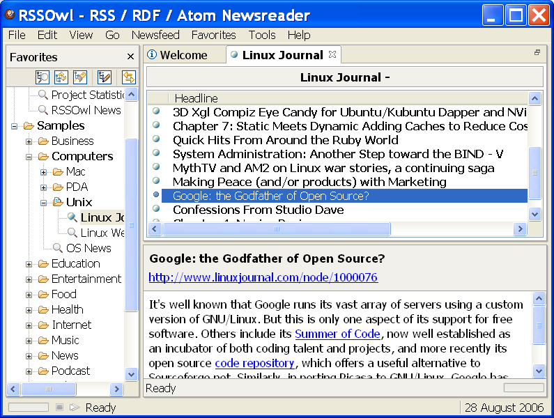Click the status bullet of Quick Hits headline
Image resolution: width=554 pixels, height=418 pixels.
coord(156,139)
